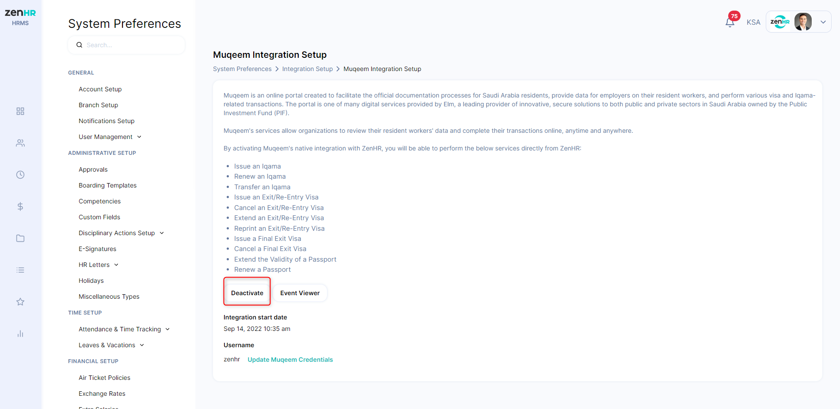Open the user profile dropdown arrow
This screenshot has height=409, width=840.
click(x=823, y=22)
